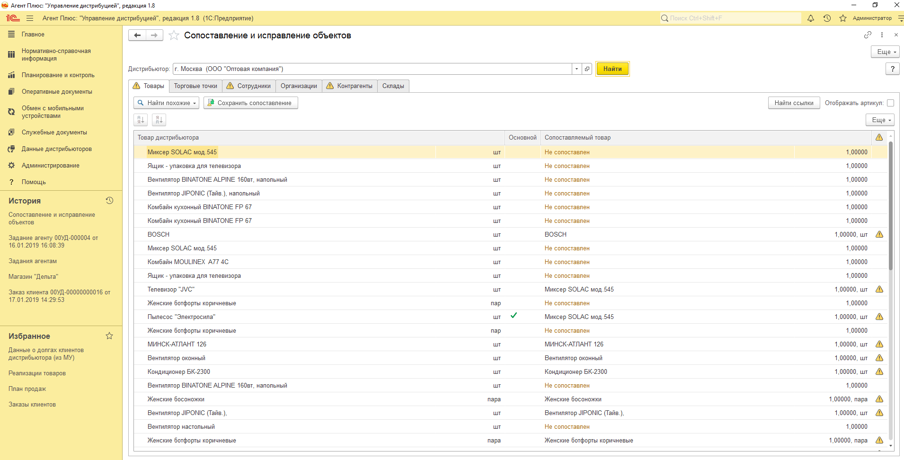Screen dimensions: 904x460
Task: Open favorite Заказы клиентов link
Action: point(32,404)
